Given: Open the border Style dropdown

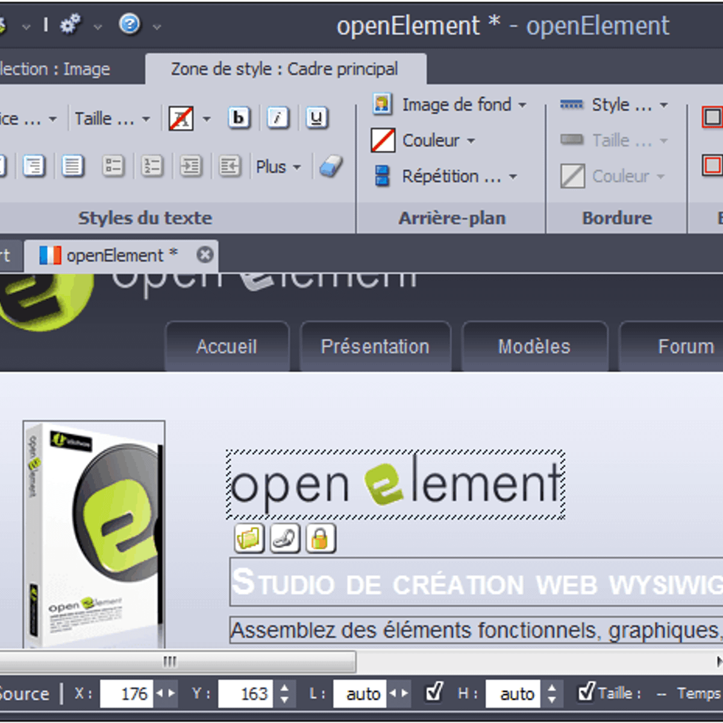Looking at the screenshot, I should (x=663, y=105).
